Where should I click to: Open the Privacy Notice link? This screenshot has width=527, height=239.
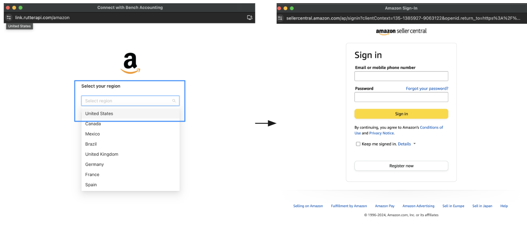click(381, 133)
